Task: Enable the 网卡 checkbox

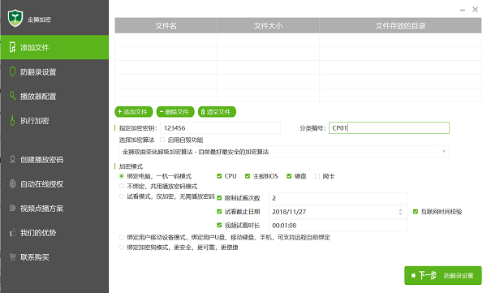Action: tap(317, 176)
